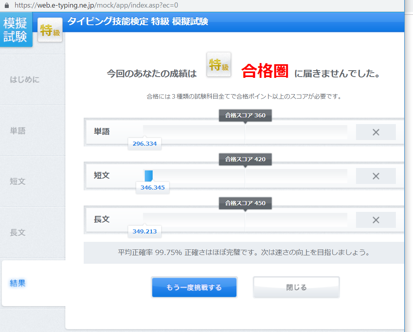Image resolution: width=413 pixels, height=332 pixels.
Task: Click the 特級 badge beside the result message
Action: (x=218, y=65)
